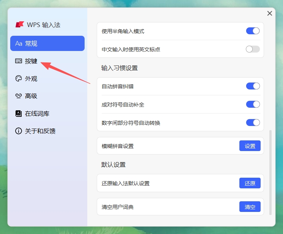The image size is (283, 234).
Task: Click the vertical scrollbar of settings panel
Action: (270, 172)
